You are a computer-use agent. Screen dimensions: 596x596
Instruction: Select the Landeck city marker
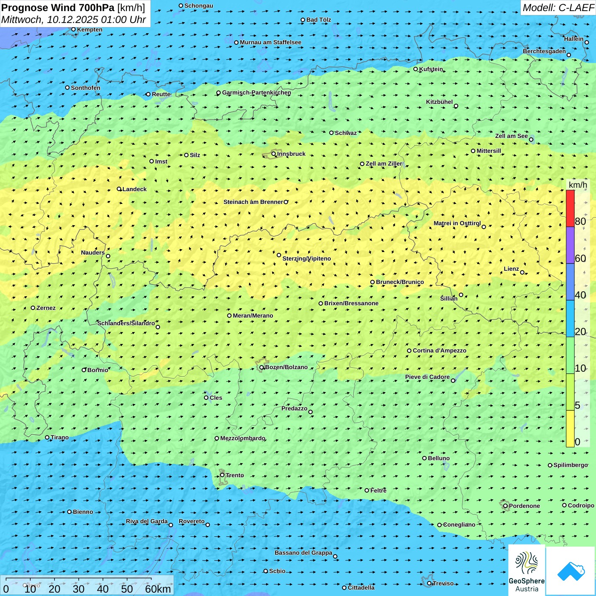(x=119, y=189)
